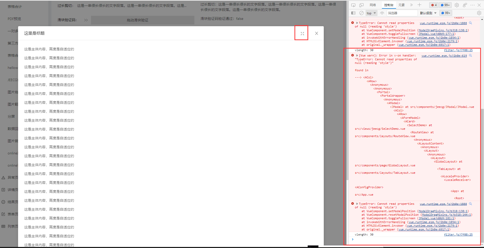Click the red error counter badge showing 4
Image resolution: width=484 pixels, height=248 pixels.
point(434,5)
